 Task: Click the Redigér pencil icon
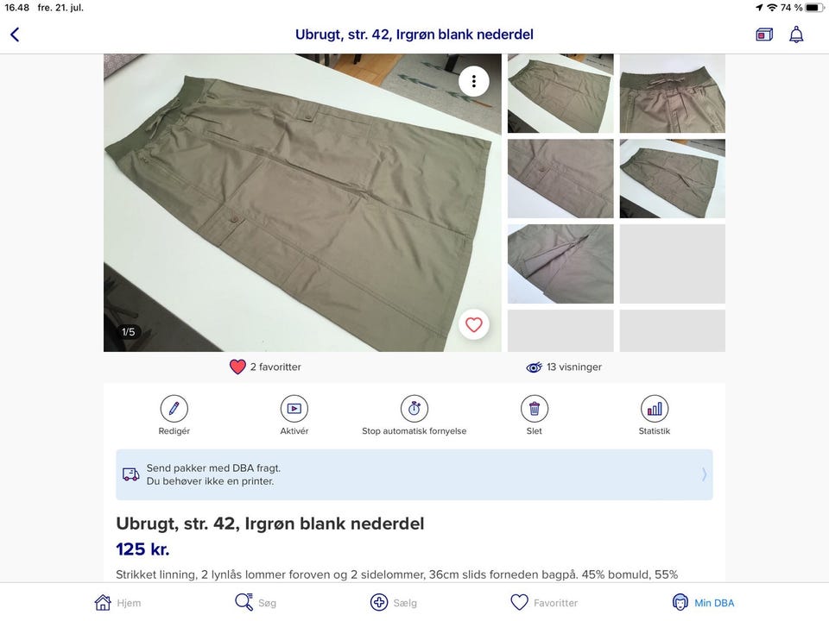174,408
